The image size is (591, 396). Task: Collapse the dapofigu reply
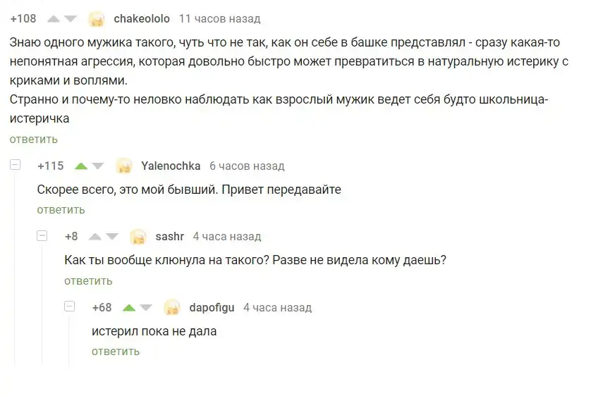point(70,306)
